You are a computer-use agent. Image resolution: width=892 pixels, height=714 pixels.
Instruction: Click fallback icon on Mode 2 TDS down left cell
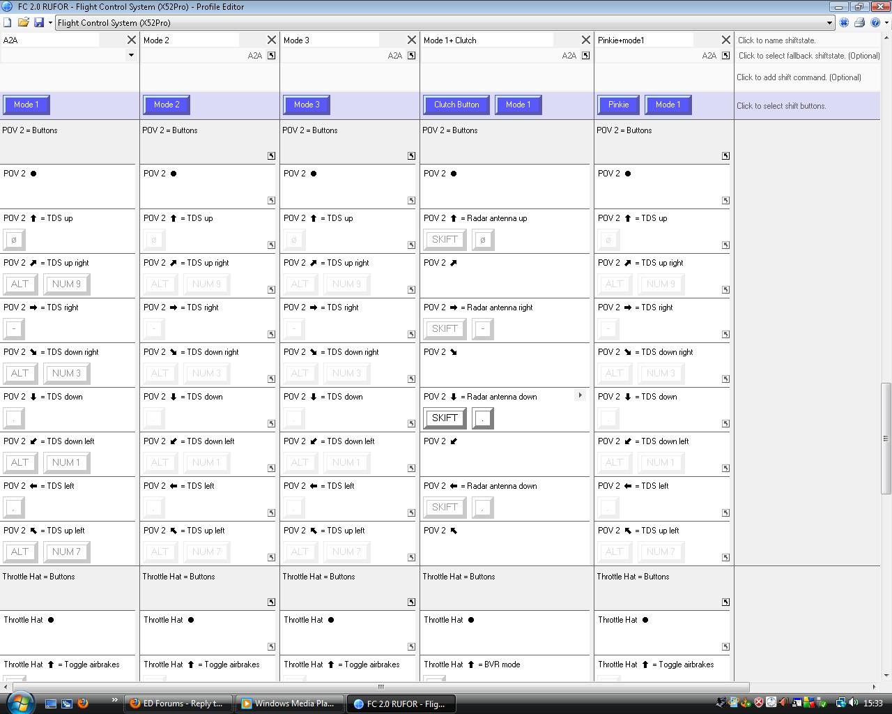point(271,468)
